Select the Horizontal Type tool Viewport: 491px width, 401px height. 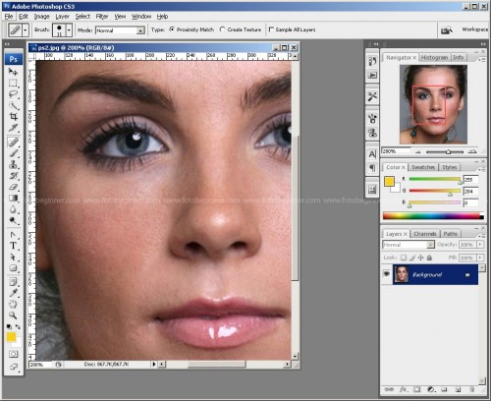click(13, 246)
